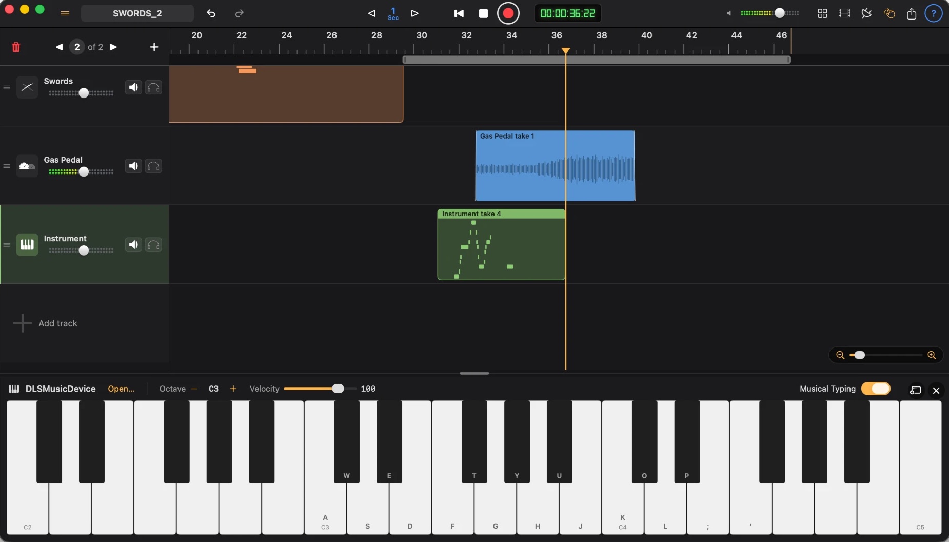Select the Instrument take 4 clip
This screenshot has width=949, height=542.
coord(501,244)
